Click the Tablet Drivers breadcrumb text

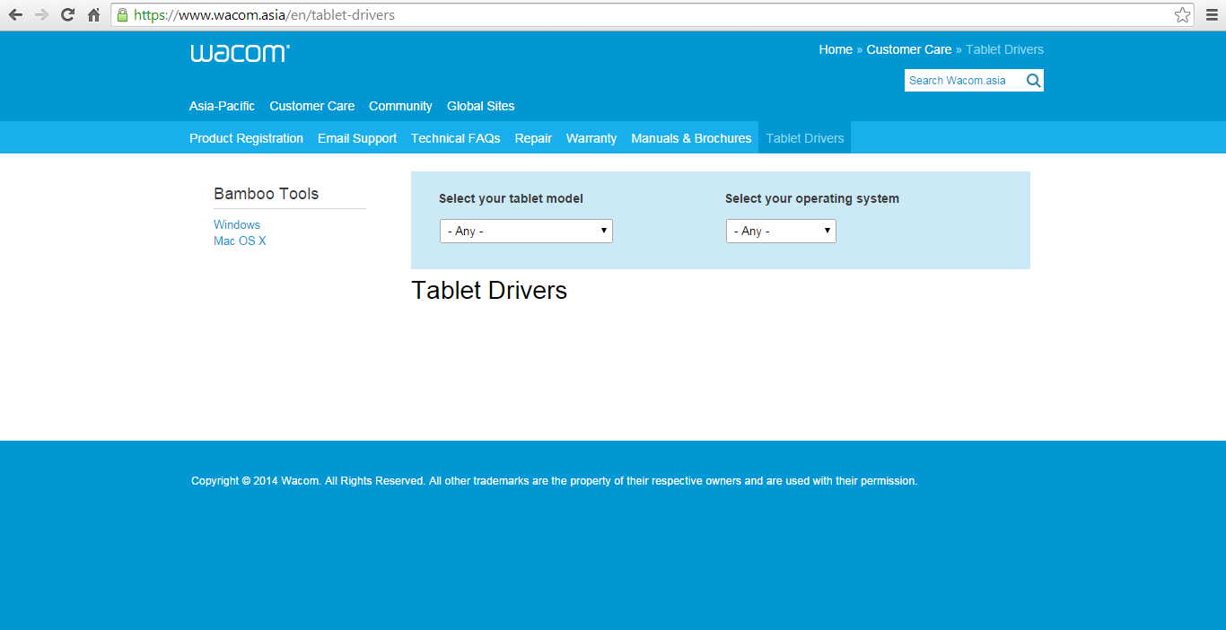click(1004, 49)
